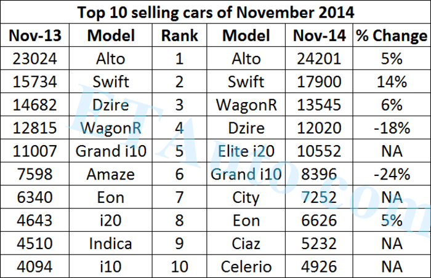Select the Celerio model cell
Screen dimensions: 431x278
tap(246, 266)
